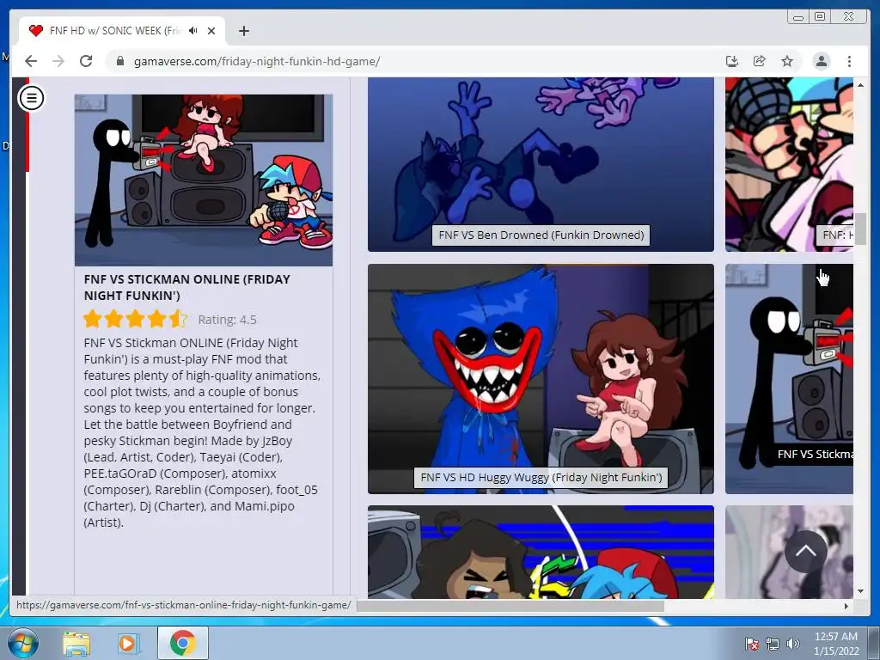Click the Rating: 4.5 text
This screenshot has height=660, width=880.
227,320
